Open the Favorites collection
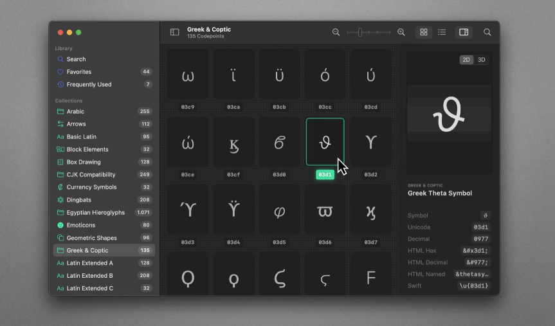This screenshot has height=326, width=555. [x=104, y=72]
